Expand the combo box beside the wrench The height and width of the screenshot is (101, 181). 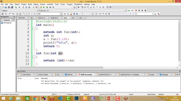coord(153,14)
